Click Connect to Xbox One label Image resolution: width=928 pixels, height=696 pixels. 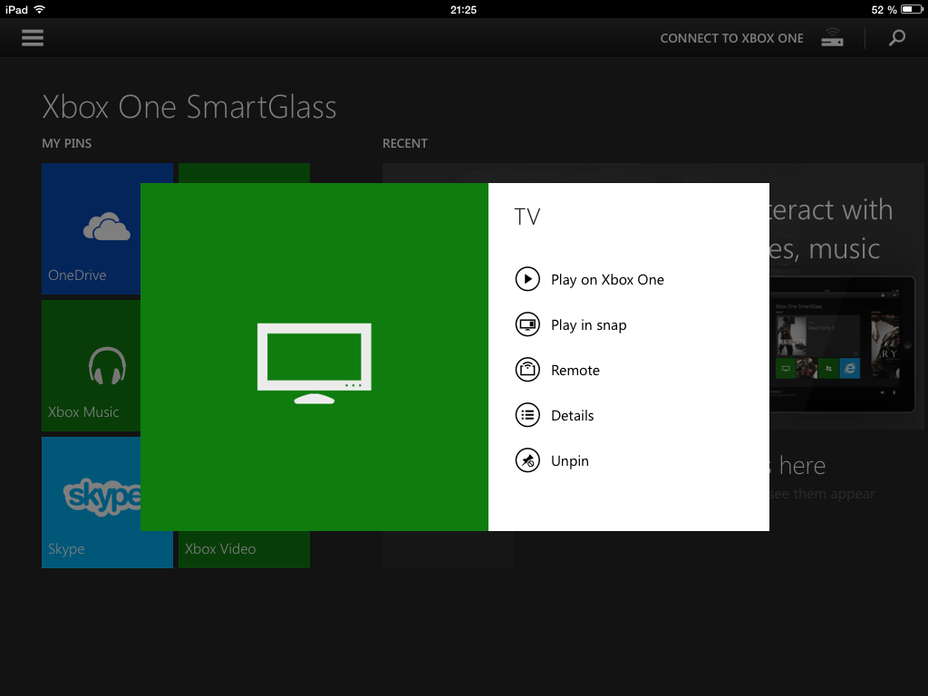pos(731,38)
